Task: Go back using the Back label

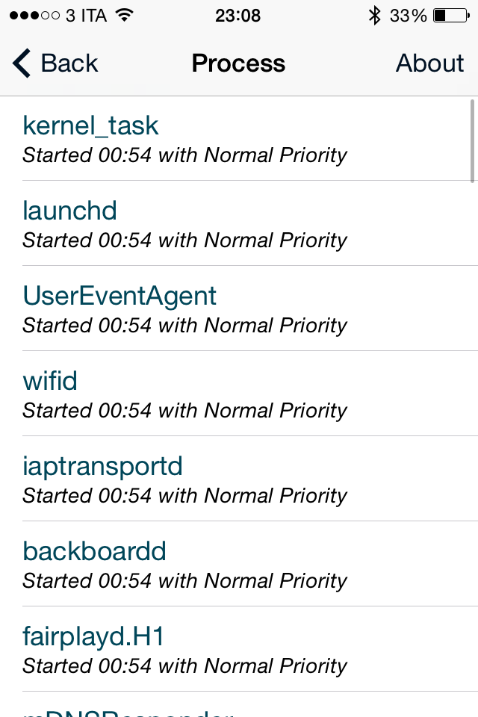Action: [69, 63]
